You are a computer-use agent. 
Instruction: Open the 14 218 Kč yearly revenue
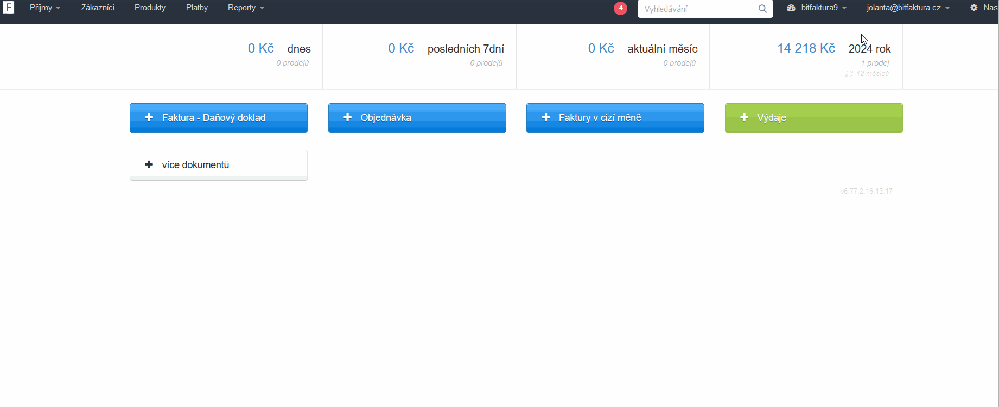point(806,48)
